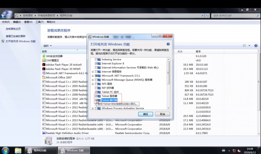
Task: Click 所有控制面板项 in the address breadcrumb
Action: pos(46,15)
